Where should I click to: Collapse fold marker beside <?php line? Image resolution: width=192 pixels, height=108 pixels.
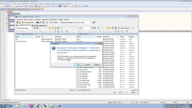7,12
